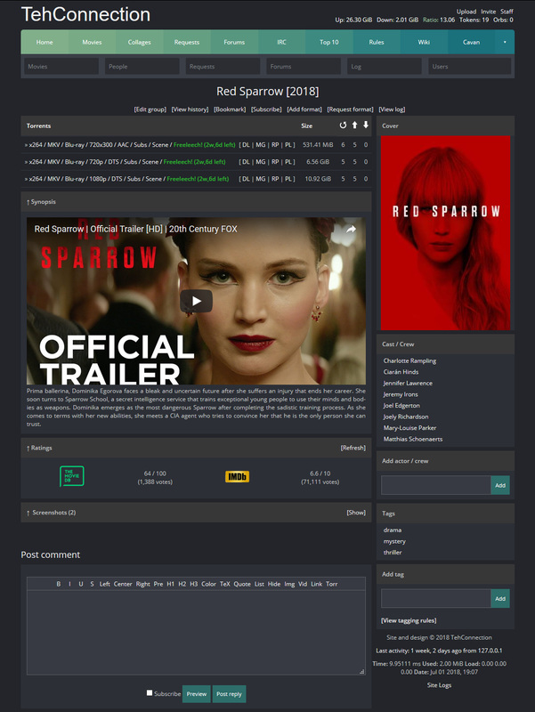
Task: Select the drama tag
Action: 393,530
